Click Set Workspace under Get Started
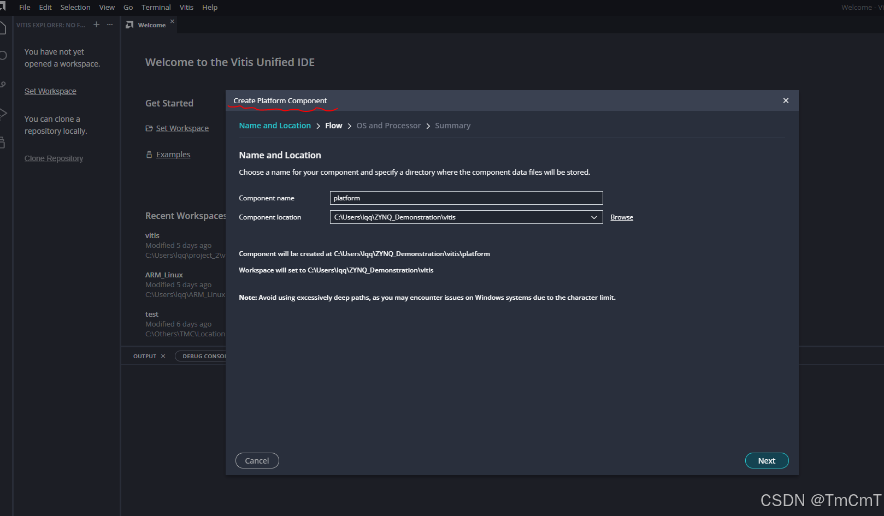Screen dimensions: 884x516 pos(182,128)
